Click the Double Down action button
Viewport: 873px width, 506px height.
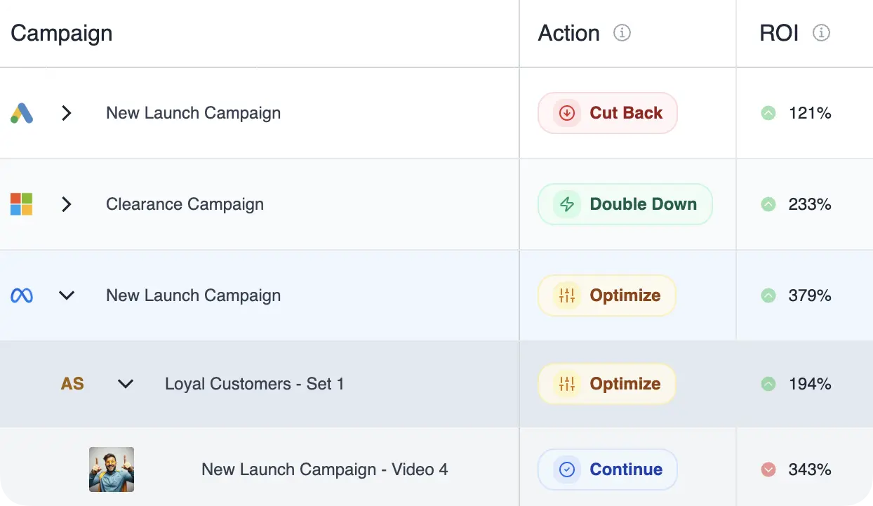click(x=625, y=204)
